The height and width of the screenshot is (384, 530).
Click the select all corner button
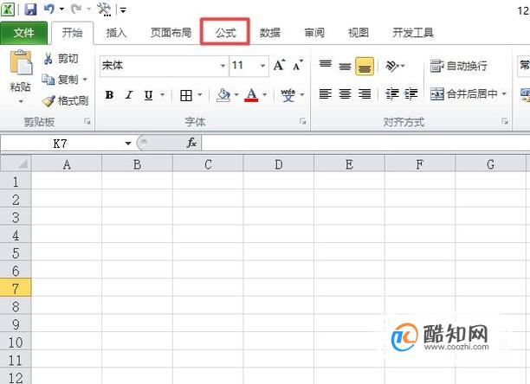click(16, 163)
